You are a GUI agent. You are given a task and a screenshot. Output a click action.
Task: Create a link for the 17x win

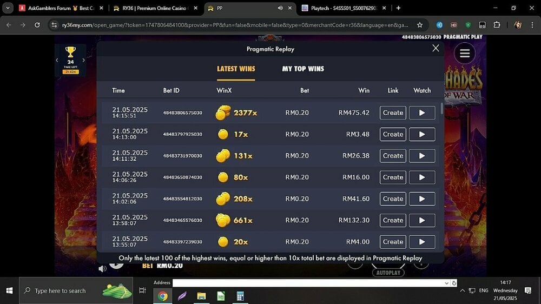(x=393, y=134)
